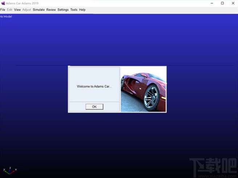238x178 pixels.
Task: Open the Adjust menu
Action: click(x=27, y=10)
